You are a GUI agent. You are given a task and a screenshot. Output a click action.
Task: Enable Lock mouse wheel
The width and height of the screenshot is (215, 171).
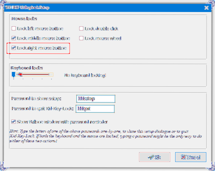click(81, 38)
